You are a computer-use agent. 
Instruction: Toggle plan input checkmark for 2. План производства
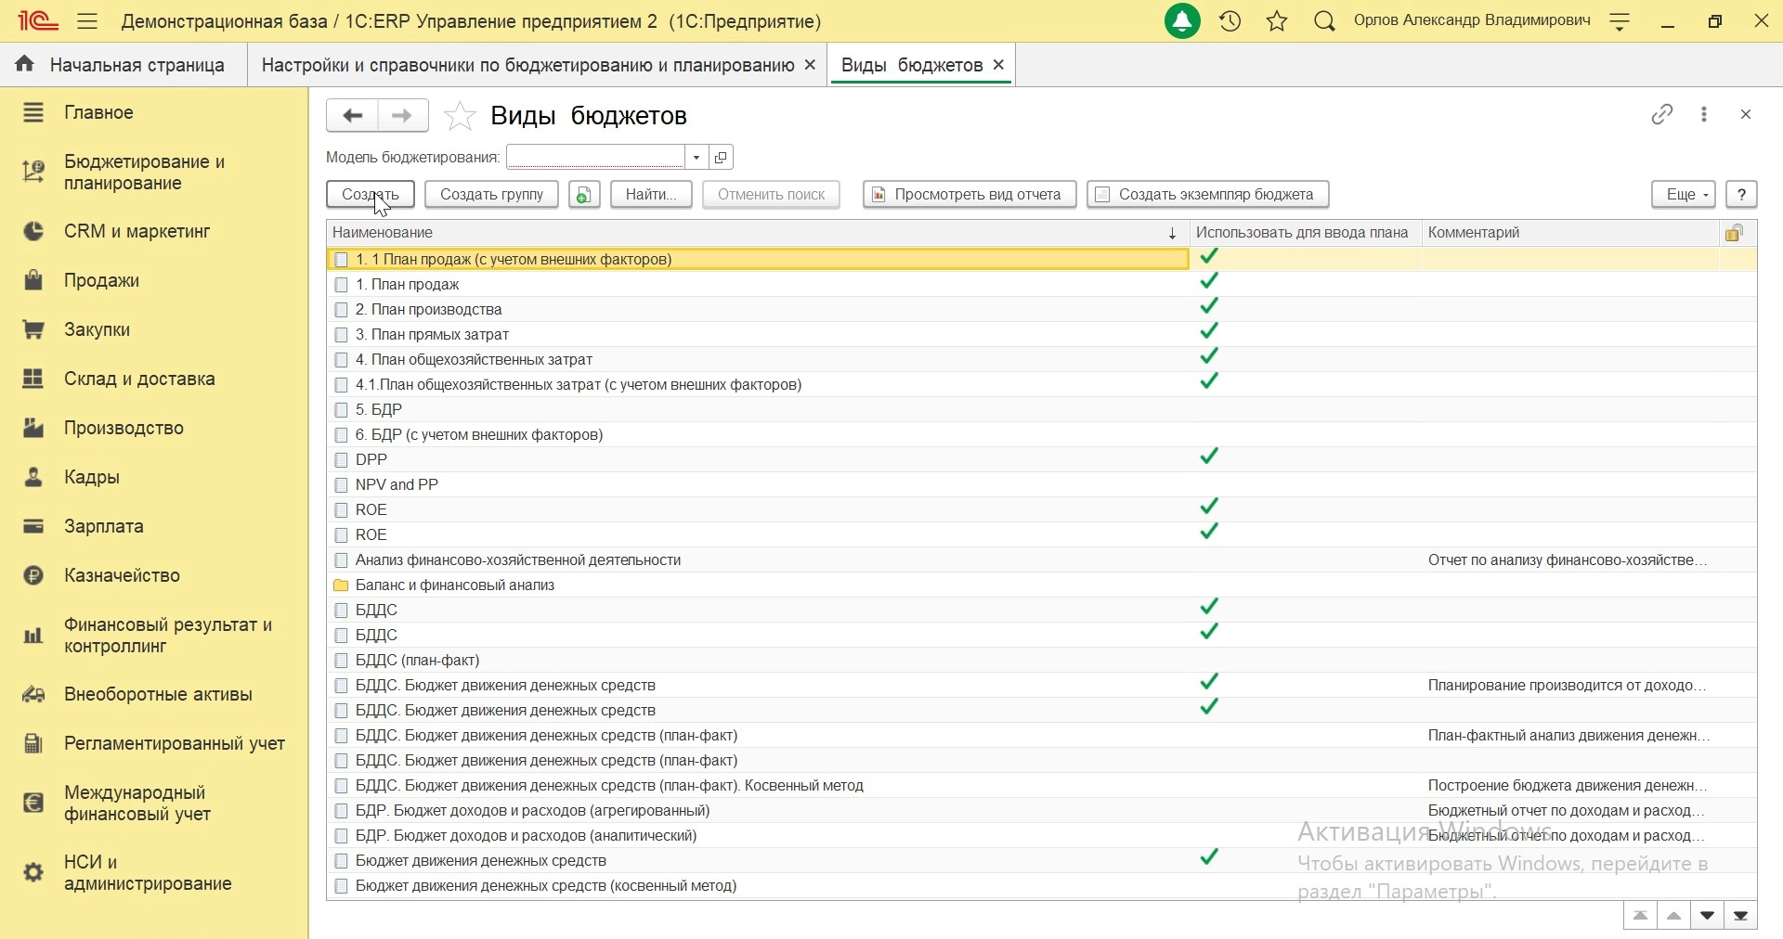tap(1209, 307)
